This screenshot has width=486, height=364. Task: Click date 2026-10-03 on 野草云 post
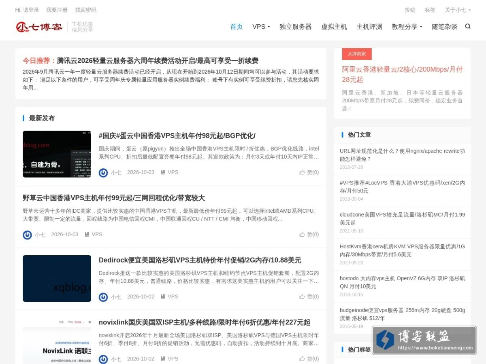coord(65,235)
